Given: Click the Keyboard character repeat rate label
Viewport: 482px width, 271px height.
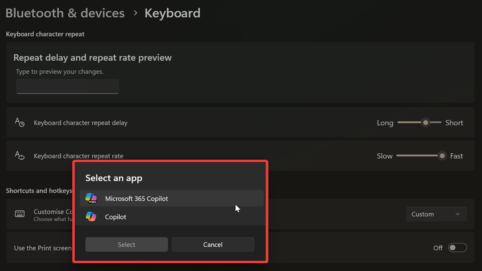Looking at the screenshot, I should pos(78,156).
